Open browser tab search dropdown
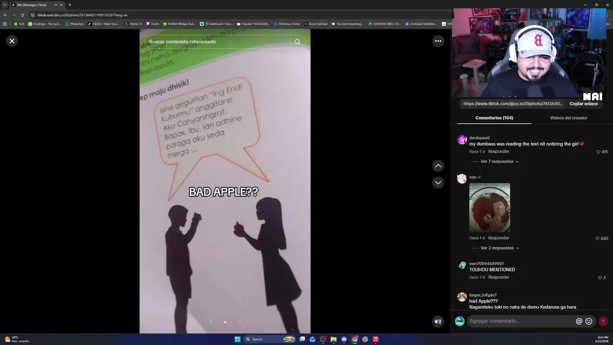613x345 pixels. coord(5,5)
